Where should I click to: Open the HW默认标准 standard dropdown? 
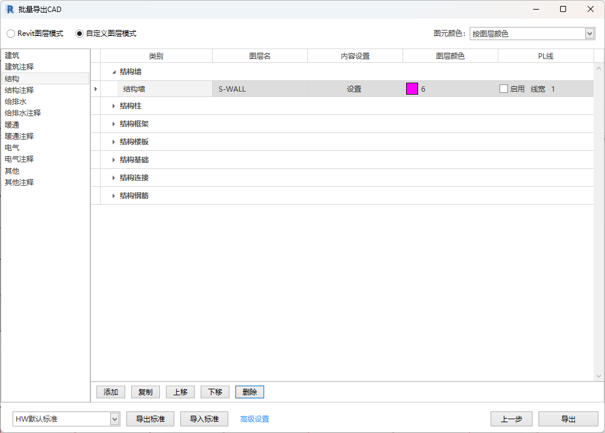114,419
